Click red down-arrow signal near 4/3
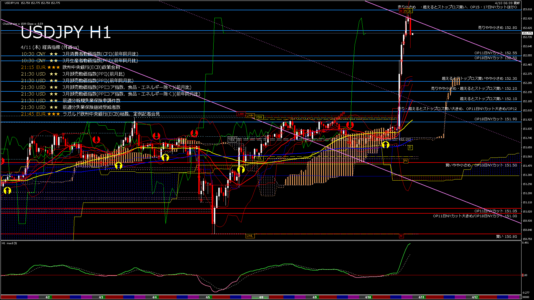The width and height of the screenshot is (534, 300). click(96, 139)
